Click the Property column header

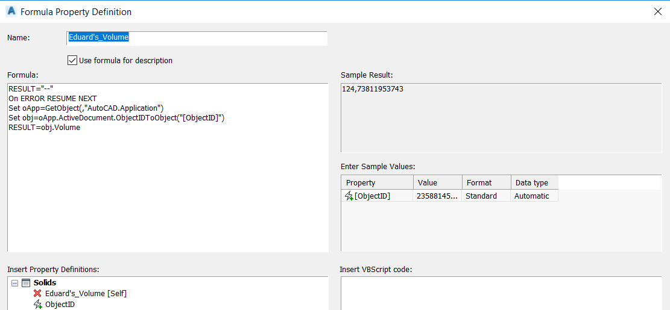click(x=378, y=182)
